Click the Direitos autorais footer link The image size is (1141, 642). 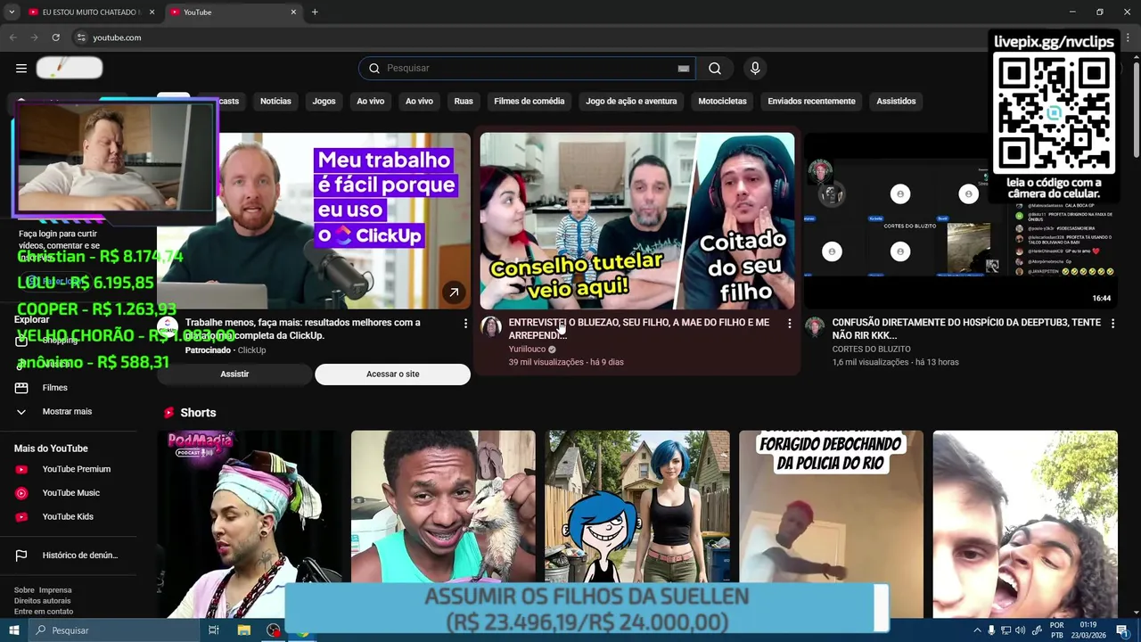pyautogui.click(x=43, y=601)
